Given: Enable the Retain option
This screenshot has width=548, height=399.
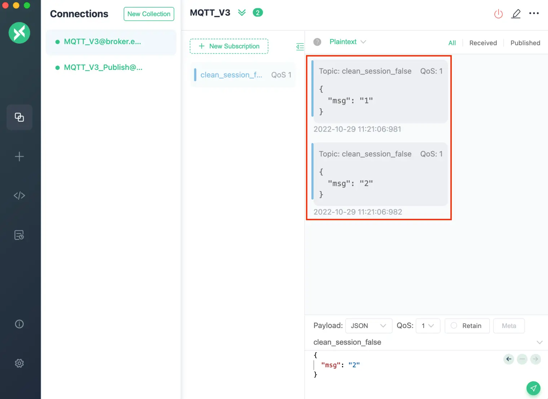Looking at the screenshot, I should click(467, 325).
